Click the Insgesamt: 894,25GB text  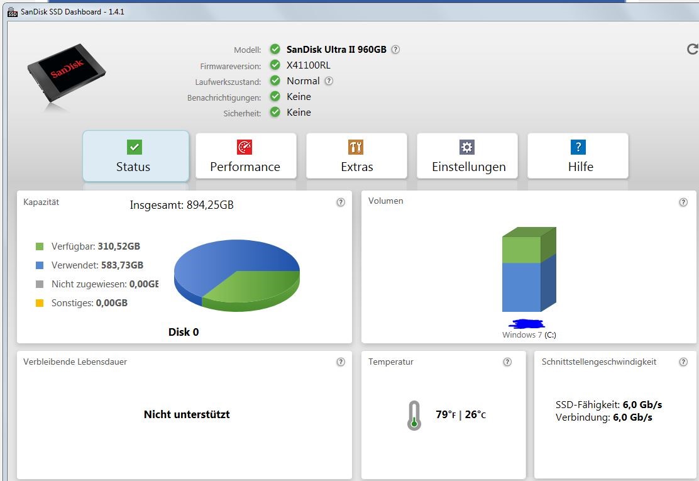point(182,205)
